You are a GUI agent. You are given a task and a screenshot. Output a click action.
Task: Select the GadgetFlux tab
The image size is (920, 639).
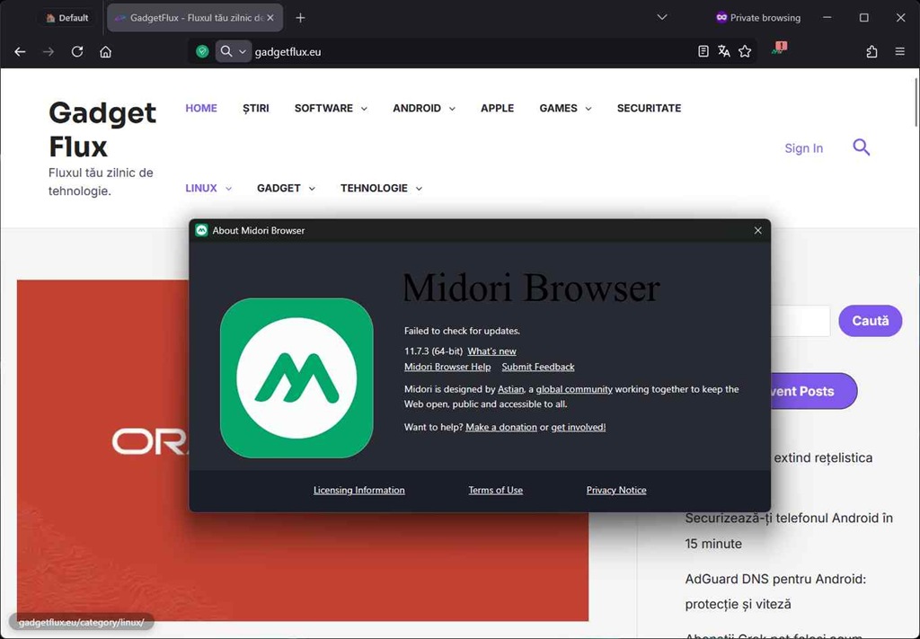[x=195, y=18]
